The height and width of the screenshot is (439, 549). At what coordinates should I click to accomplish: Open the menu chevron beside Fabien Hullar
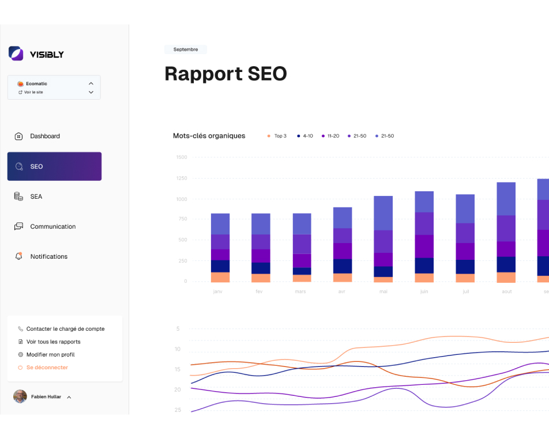[x=69, y=397]
